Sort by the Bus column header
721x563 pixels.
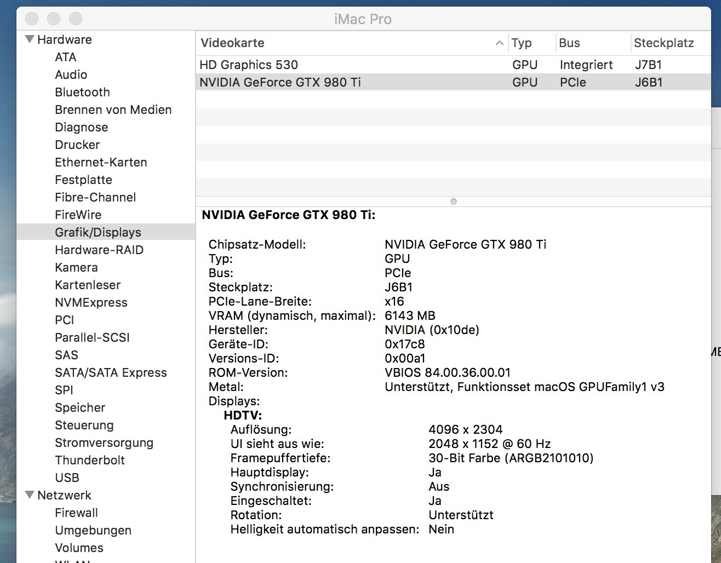570,43
